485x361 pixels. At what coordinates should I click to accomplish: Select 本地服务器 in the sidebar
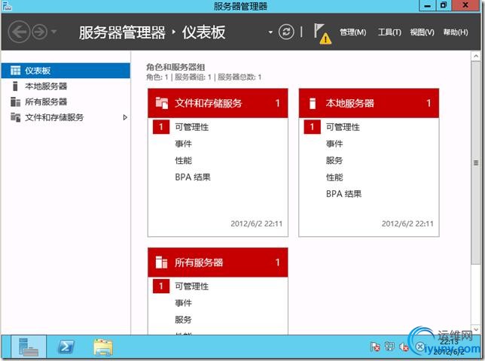[66, 86]
